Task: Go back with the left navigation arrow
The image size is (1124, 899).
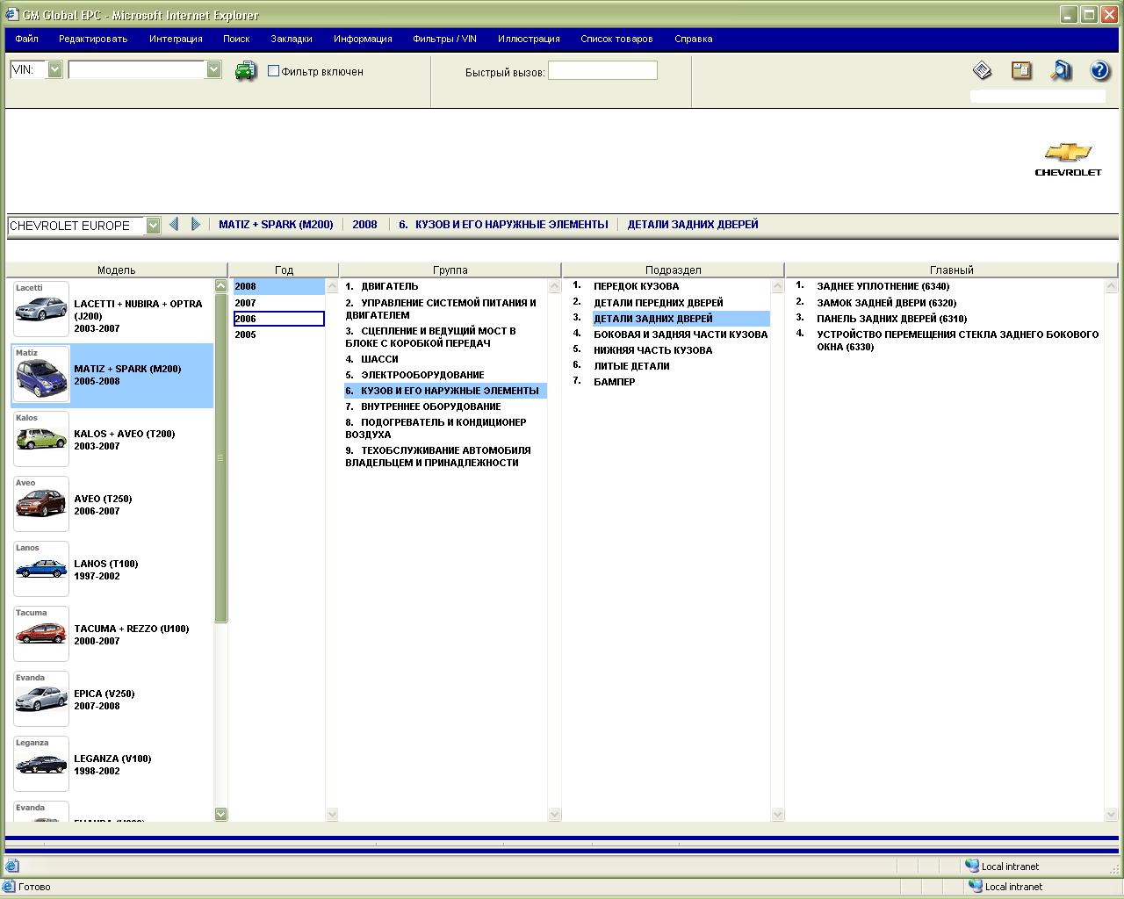Action: (174, 225)
